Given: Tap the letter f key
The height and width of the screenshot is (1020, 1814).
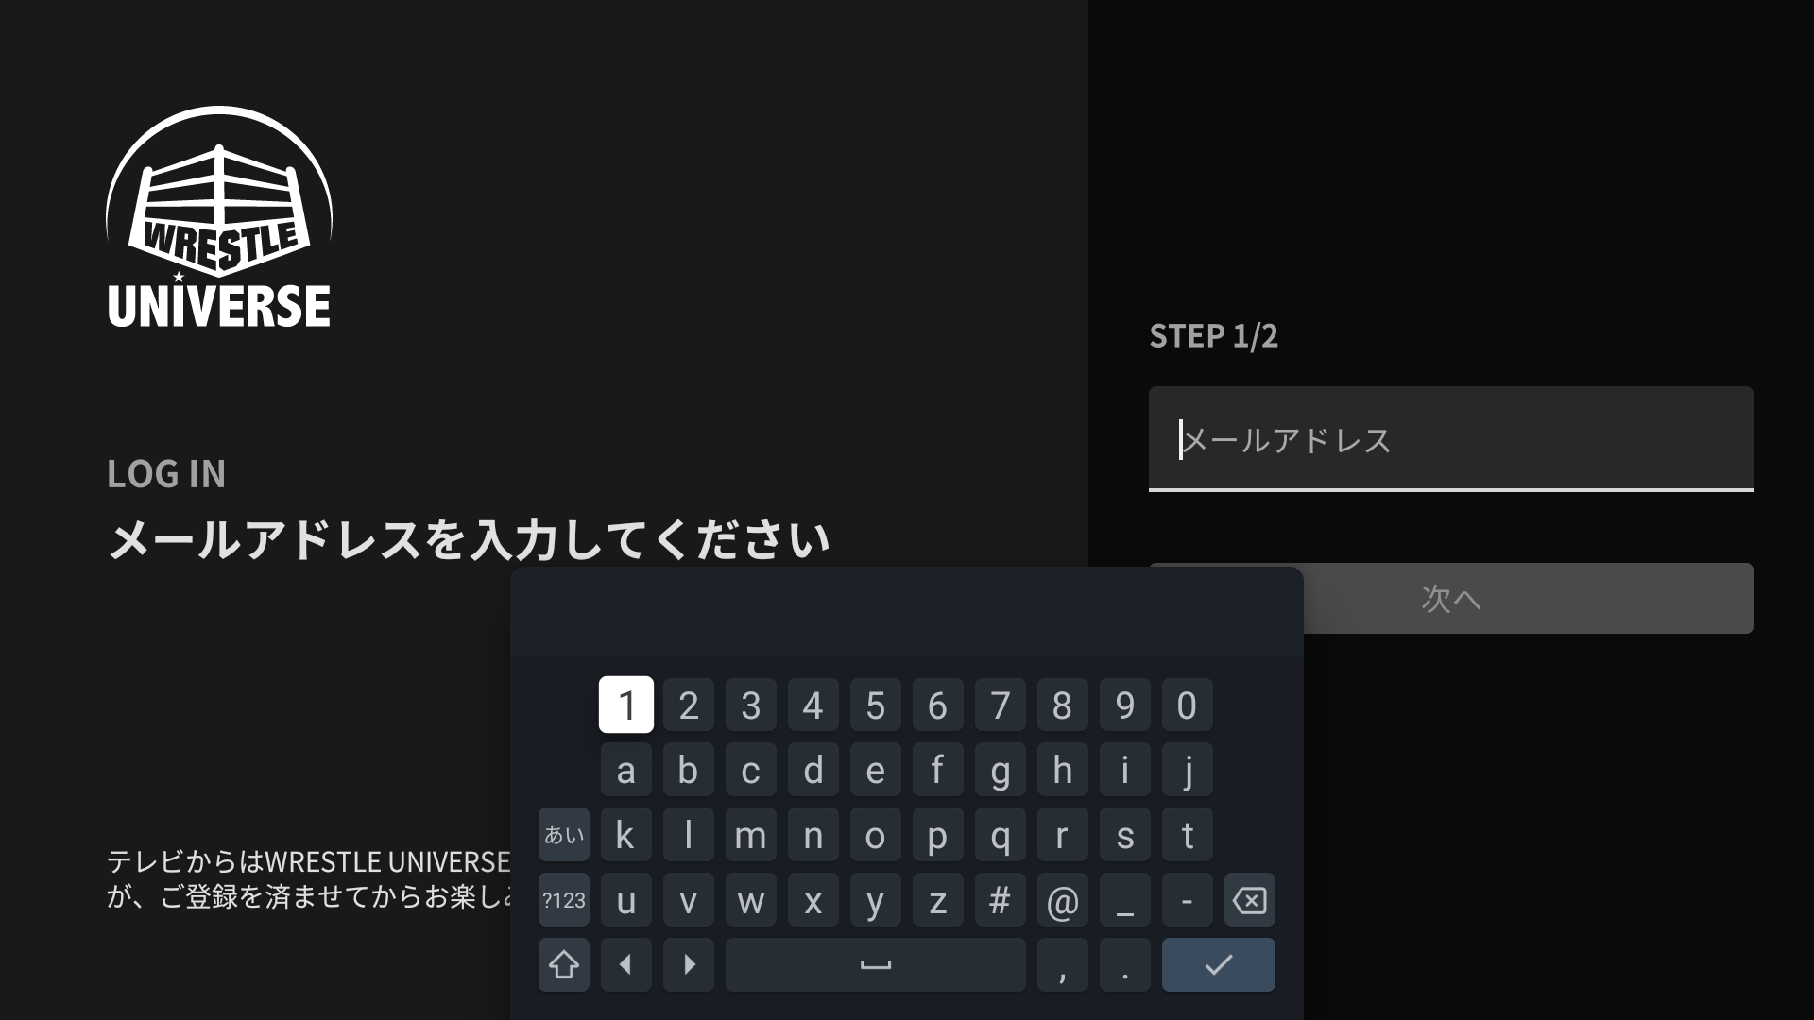Looking at the screenshot, I should pyautogui.click(x=937, y=770).
